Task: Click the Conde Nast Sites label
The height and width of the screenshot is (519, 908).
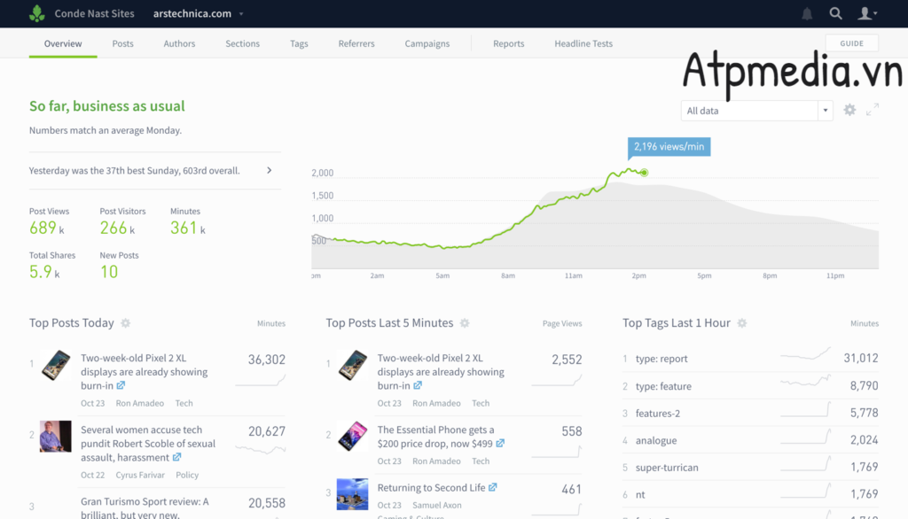Action: tap(94, 13)
